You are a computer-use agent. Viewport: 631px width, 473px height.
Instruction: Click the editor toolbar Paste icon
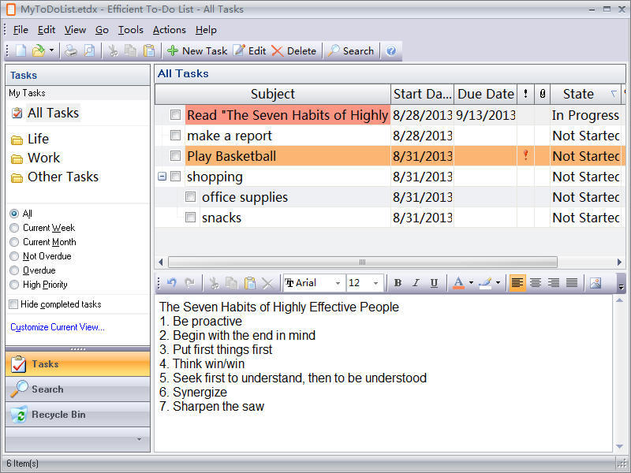pos(250,283)
